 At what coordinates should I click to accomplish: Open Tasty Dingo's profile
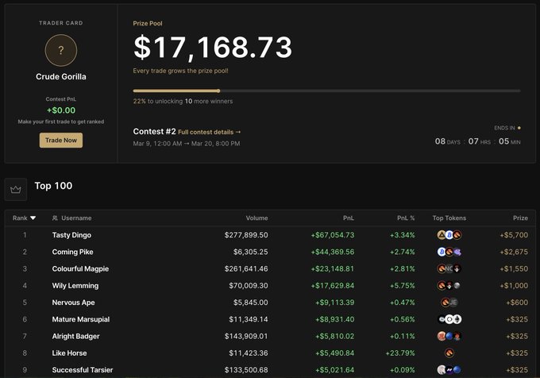71,235
